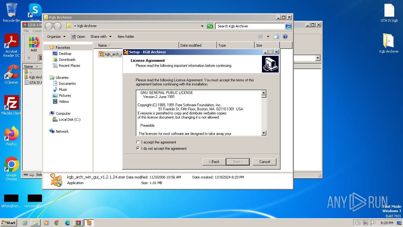
Task: Switch to WinRAR taskbar button
Action: pyautogui.click(x=78, y=223)
